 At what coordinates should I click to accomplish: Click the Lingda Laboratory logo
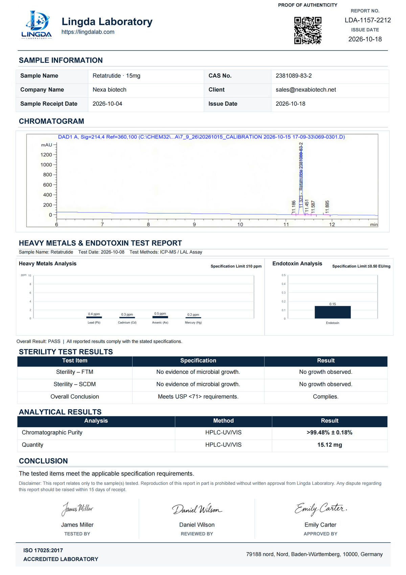pyautogui.click(x=37, y=25)
